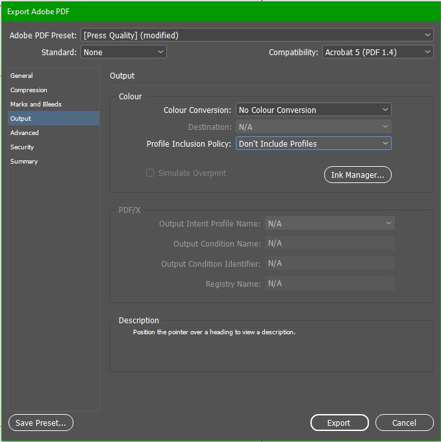
Task: Switch to Marks and Bleeds section
Action: (54, 104)
